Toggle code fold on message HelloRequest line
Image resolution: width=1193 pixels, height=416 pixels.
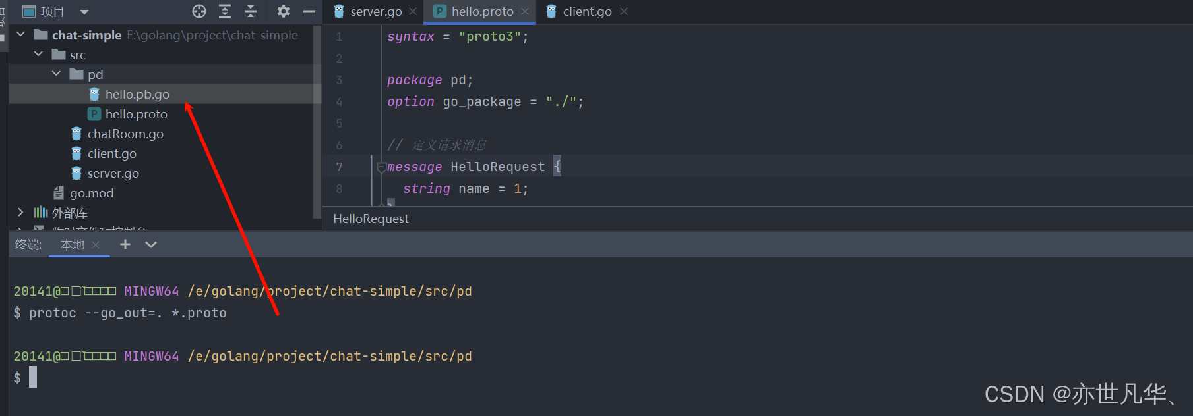tap(381, 167)
